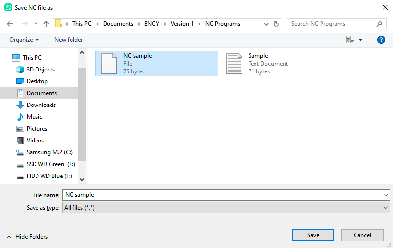Click the Up one level arrow

pos(46,24)
